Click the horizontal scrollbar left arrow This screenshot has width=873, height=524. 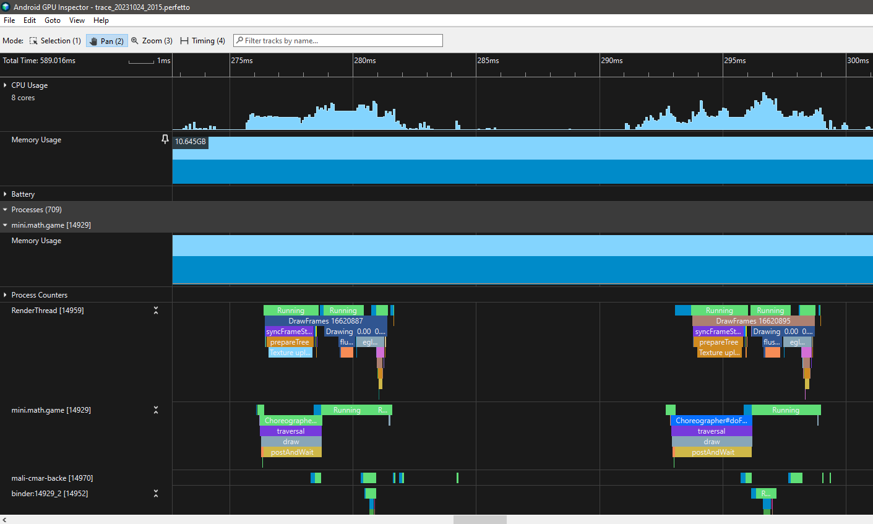coord(5,520)
